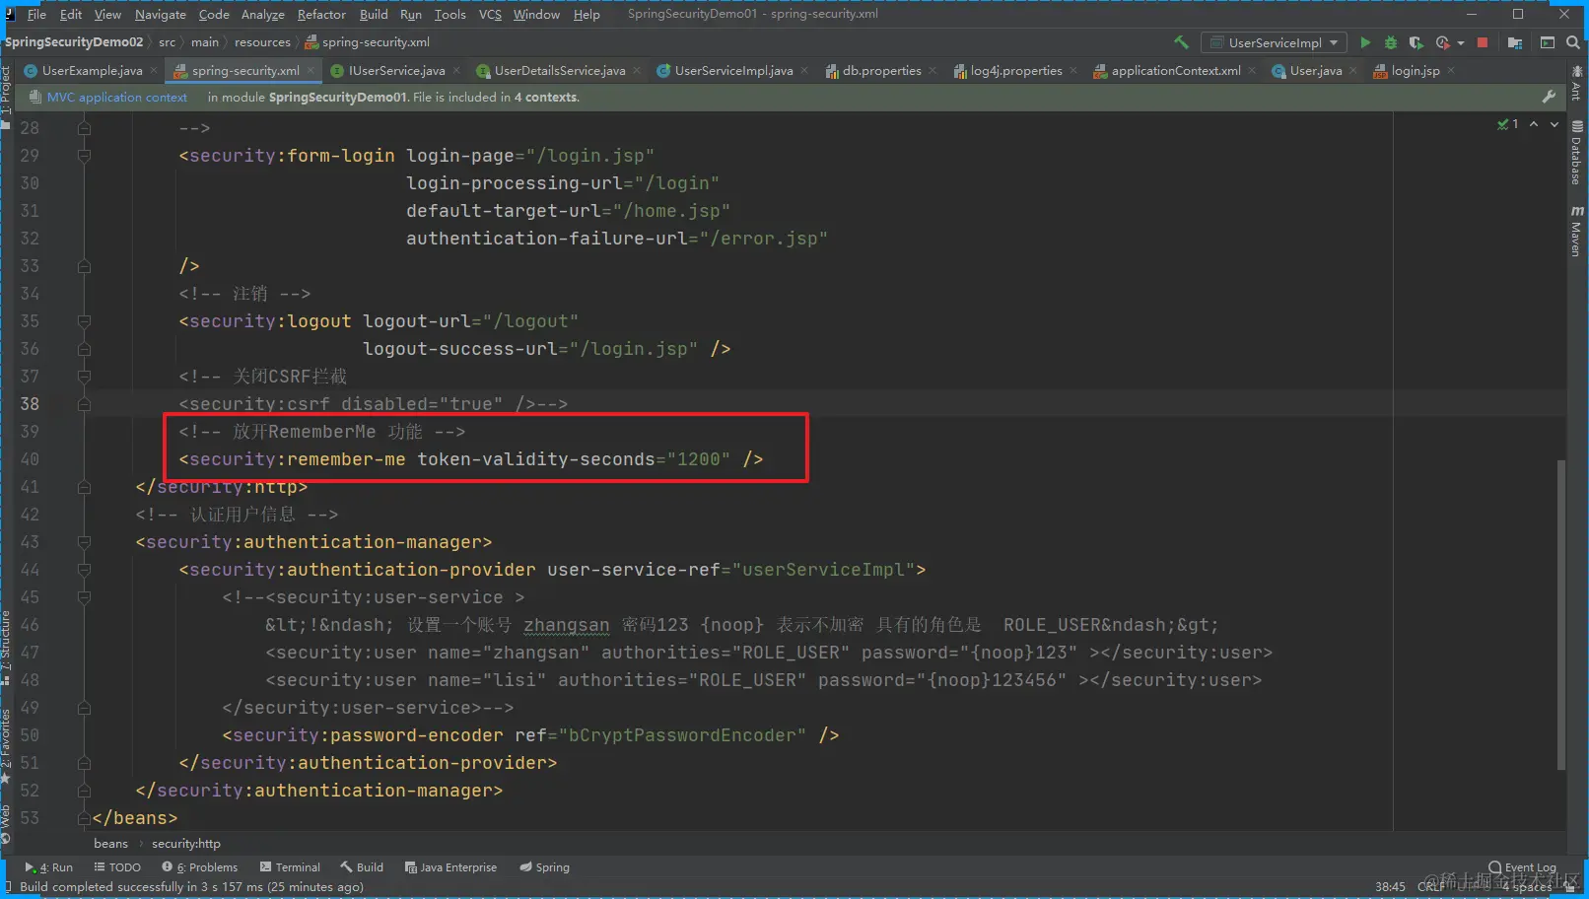This screenshot has width=1589, height=899.
Task: Open the File menu
Action: point(36,14)
